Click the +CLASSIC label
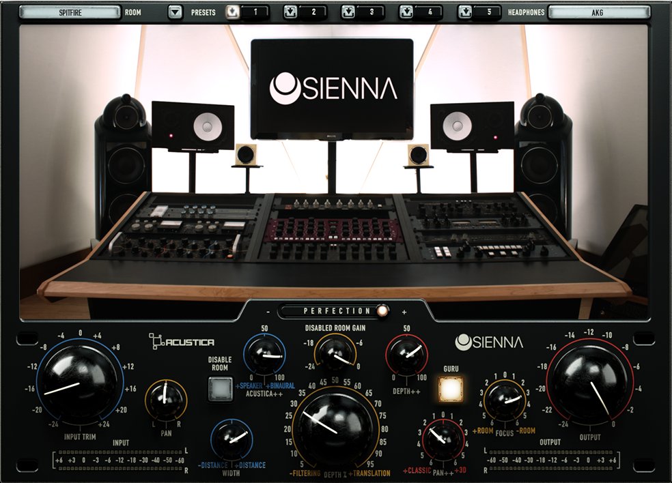The image size is (672, 483). click(x=417, y=471)
